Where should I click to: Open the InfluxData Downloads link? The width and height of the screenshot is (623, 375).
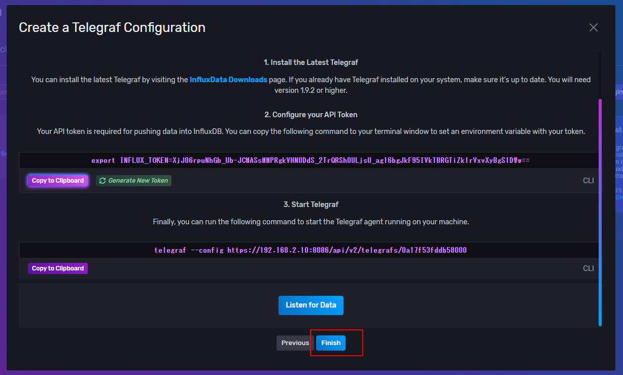point(228,80)
